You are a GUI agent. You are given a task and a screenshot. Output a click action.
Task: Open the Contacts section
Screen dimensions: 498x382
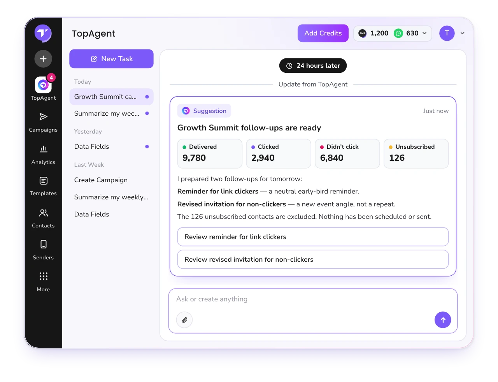43,218
